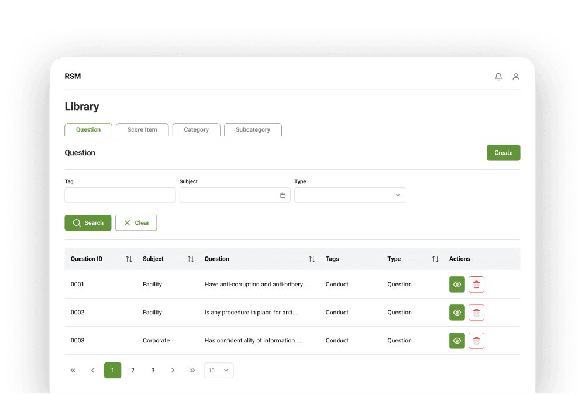Screen dimensions: 585x394
Task: Select page 3 in pagination
Action: tap(153, 370)
